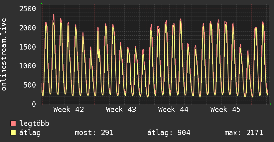Click the Week 45 axis label

click(x=225, y=110)
